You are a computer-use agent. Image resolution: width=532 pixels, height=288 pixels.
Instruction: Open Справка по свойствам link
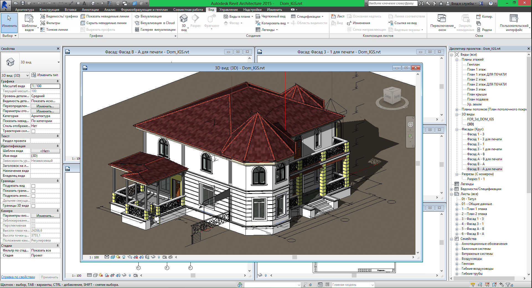click(x=18, y=277)
